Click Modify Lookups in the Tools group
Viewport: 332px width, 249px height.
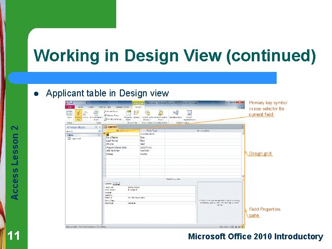[113, 119]
